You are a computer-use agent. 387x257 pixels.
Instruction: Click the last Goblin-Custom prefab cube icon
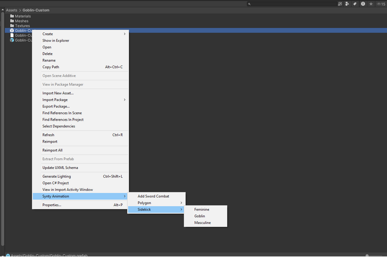point(12,40)
